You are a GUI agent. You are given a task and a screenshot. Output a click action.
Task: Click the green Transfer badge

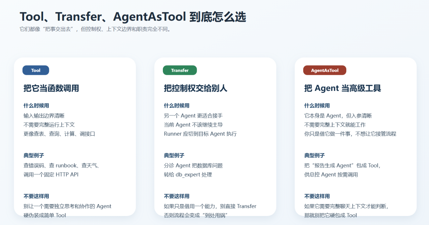pos(180,70)
